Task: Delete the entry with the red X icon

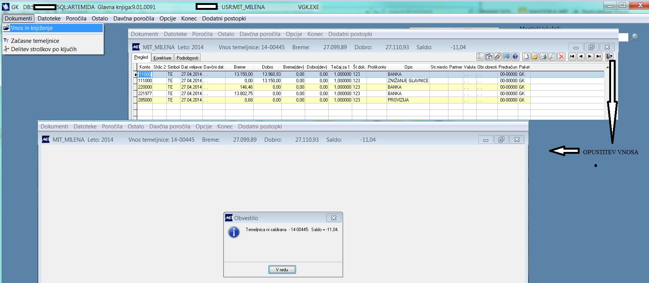Action: [x=561, y=57]
